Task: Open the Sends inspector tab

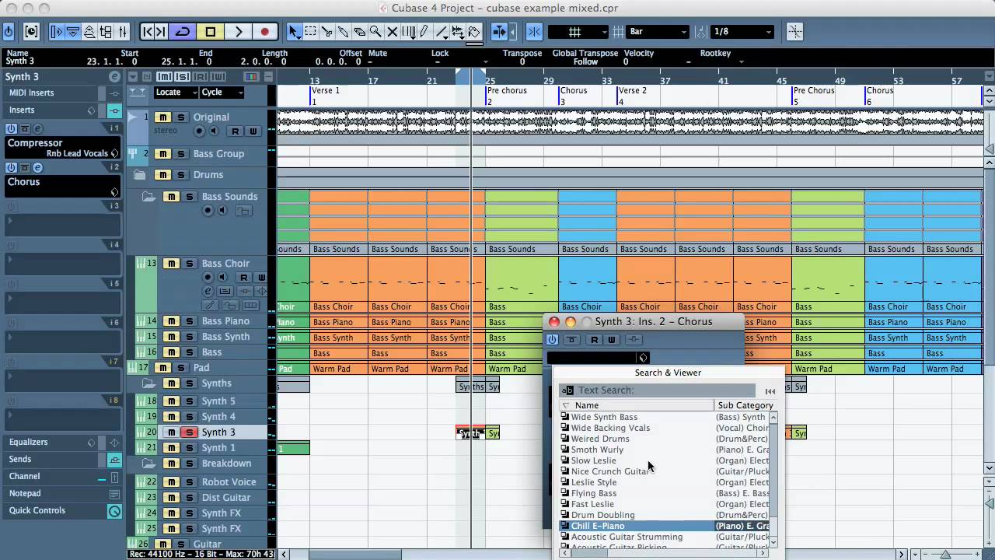Action: (20, 459)
